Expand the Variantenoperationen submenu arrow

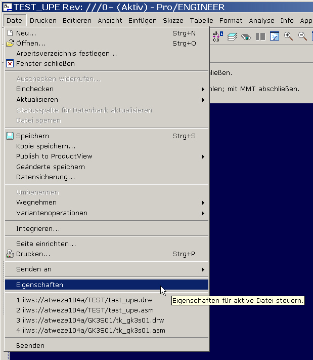pos(203,213)
